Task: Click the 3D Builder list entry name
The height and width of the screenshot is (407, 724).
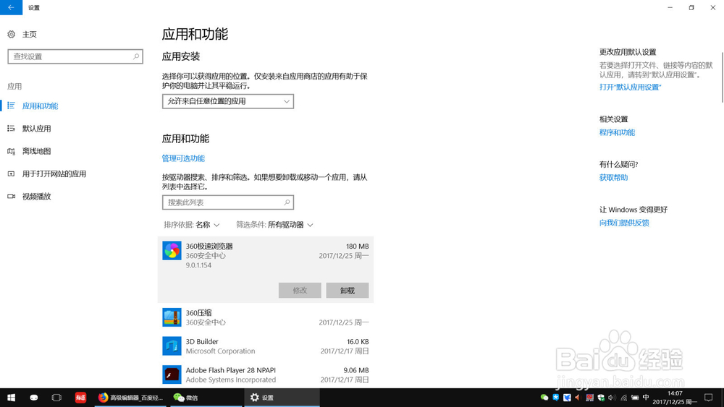Action: point(202,341)
